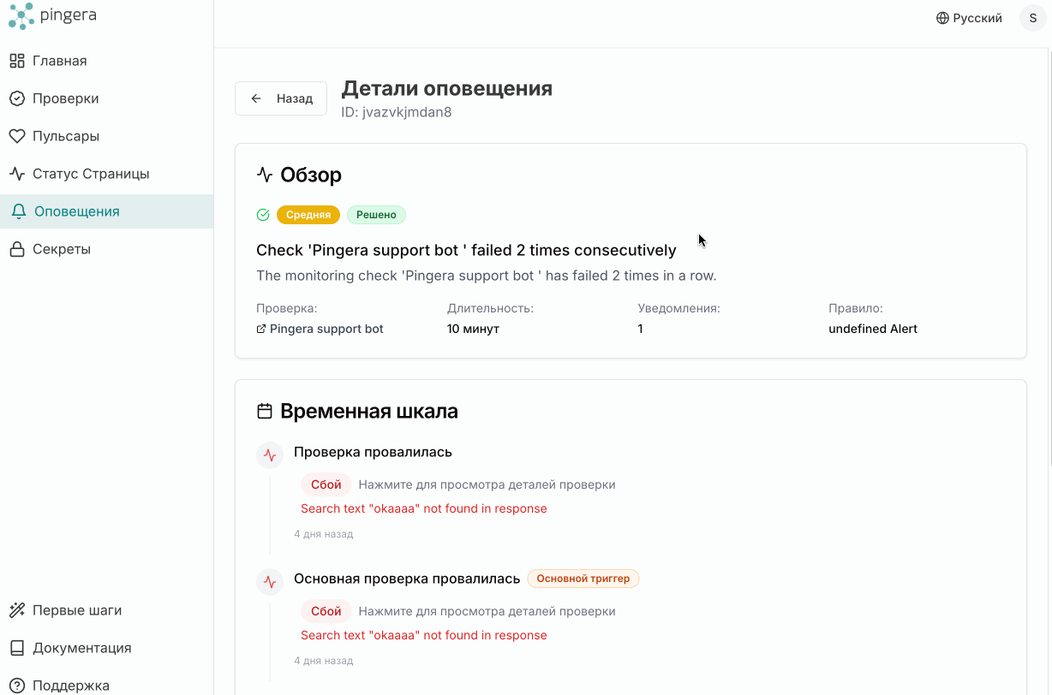Open Пульсары via the heart icon
1052x695 pixels.
pos(19,135)
